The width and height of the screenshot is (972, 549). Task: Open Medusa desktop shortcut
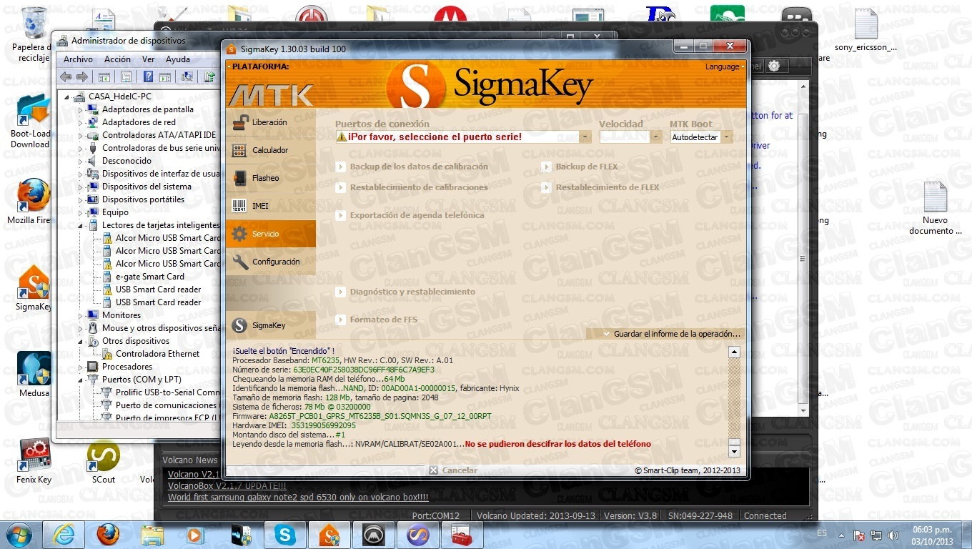pos(34,375)
